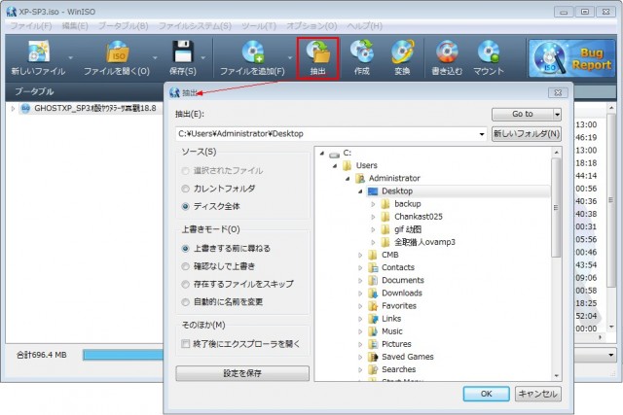Click the Convert (変換) disc icon

(x=402, y=52)
